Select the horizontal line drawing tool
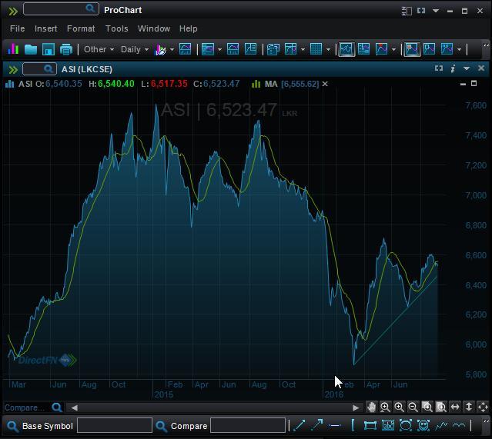 [x=335, y=425]
